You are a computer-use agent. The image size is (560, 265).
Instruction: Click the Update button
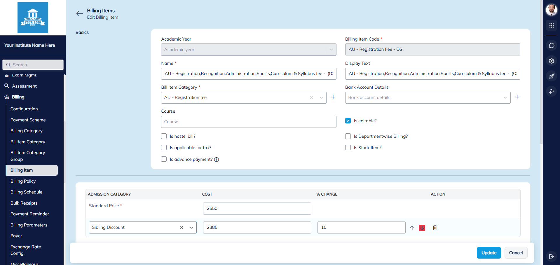pyautogui.click(x=489, y=252)
